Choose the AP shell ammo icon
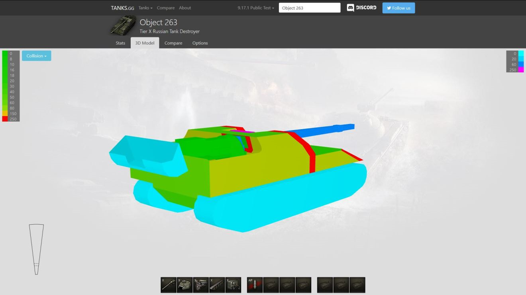Image resolution: width=526 pixels, height=295 pixels. click(255, 285)
